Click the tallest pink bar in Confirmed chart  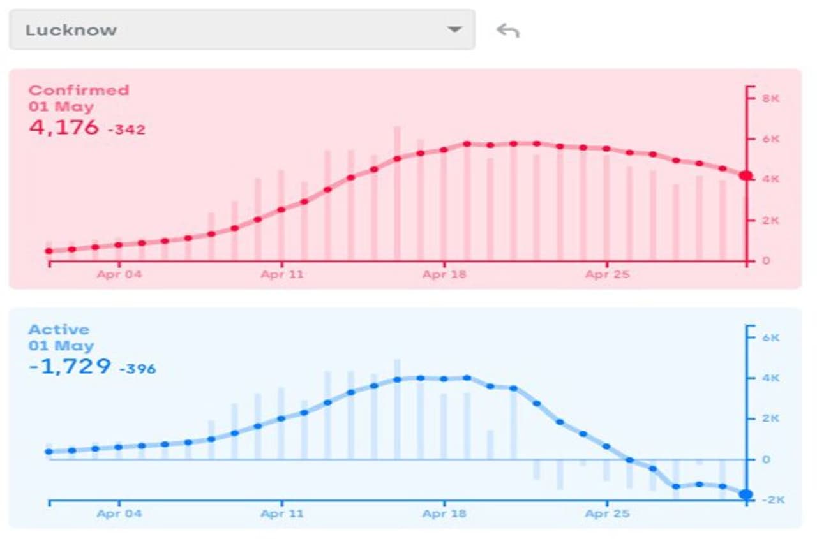(397, 191)
